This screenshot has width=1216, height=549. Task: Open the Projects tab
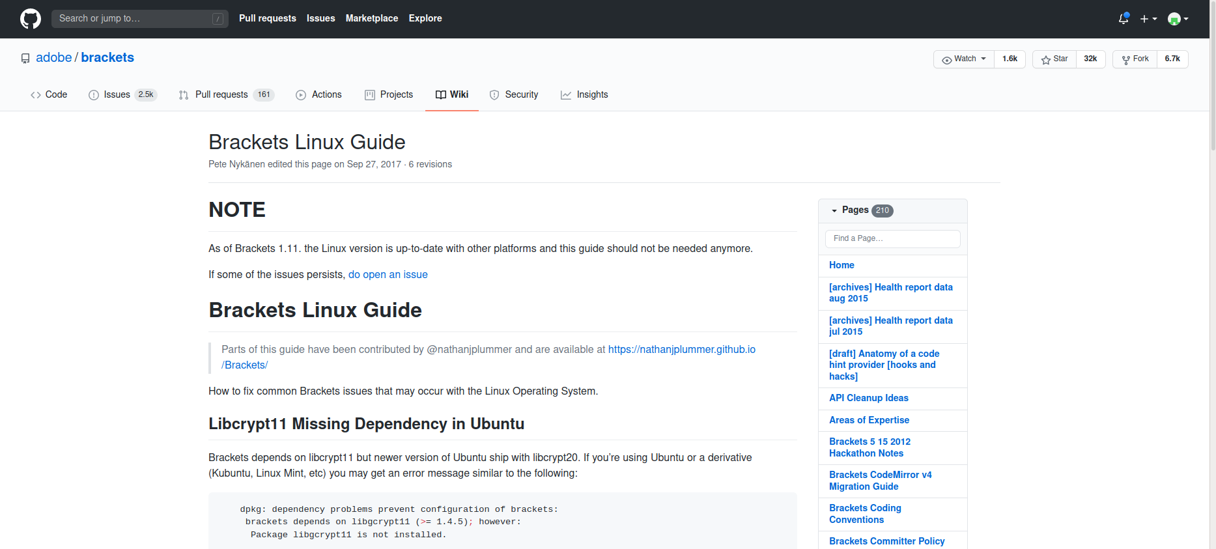[x=389, y=95]
